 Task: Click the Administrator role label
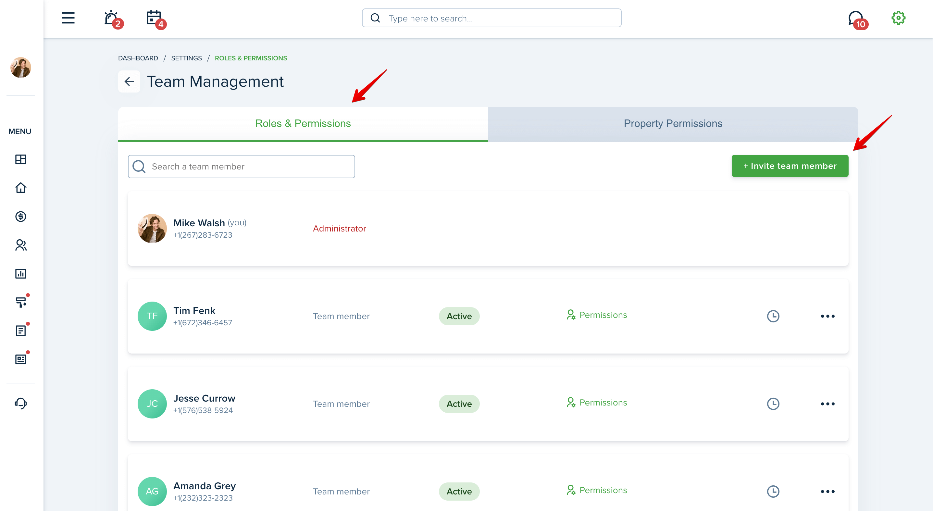(x=339, y=229)
